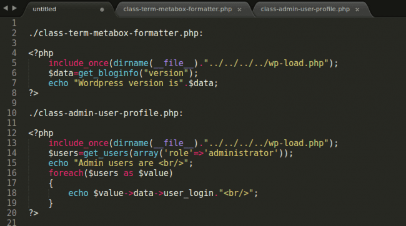The height and width of the screenshot is (226, 406).
Task: Click the './class-admin-user-profile.php:' text line
Action: click(x=106, y=113)
